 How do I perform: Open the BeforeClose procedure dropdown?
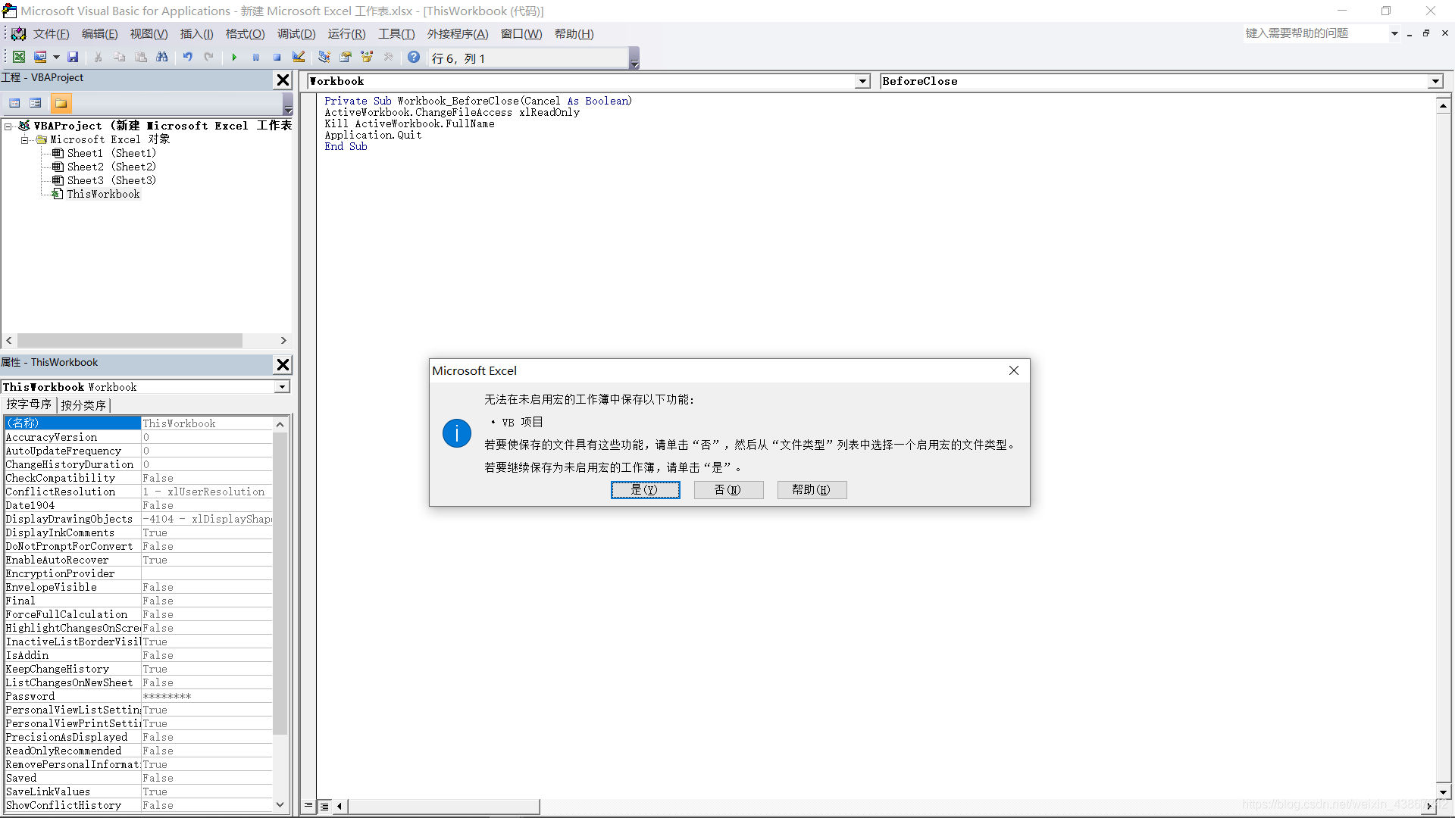[x=1435, y=82]
